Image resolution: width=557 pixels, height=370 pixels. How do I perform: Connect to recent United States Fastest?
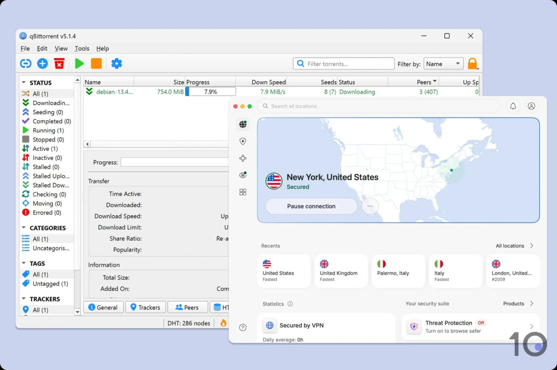tap(284, 271)
